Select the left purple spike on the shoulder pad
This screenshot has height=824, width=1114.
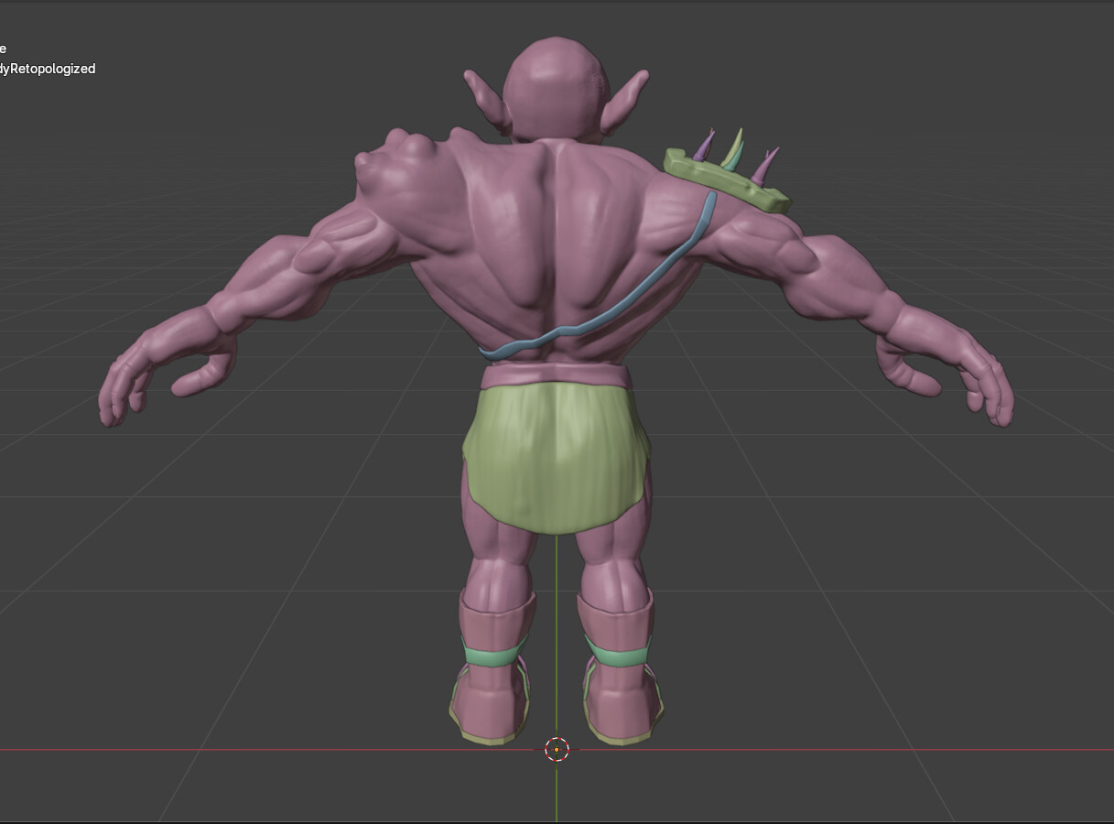(x=703, y=147)
